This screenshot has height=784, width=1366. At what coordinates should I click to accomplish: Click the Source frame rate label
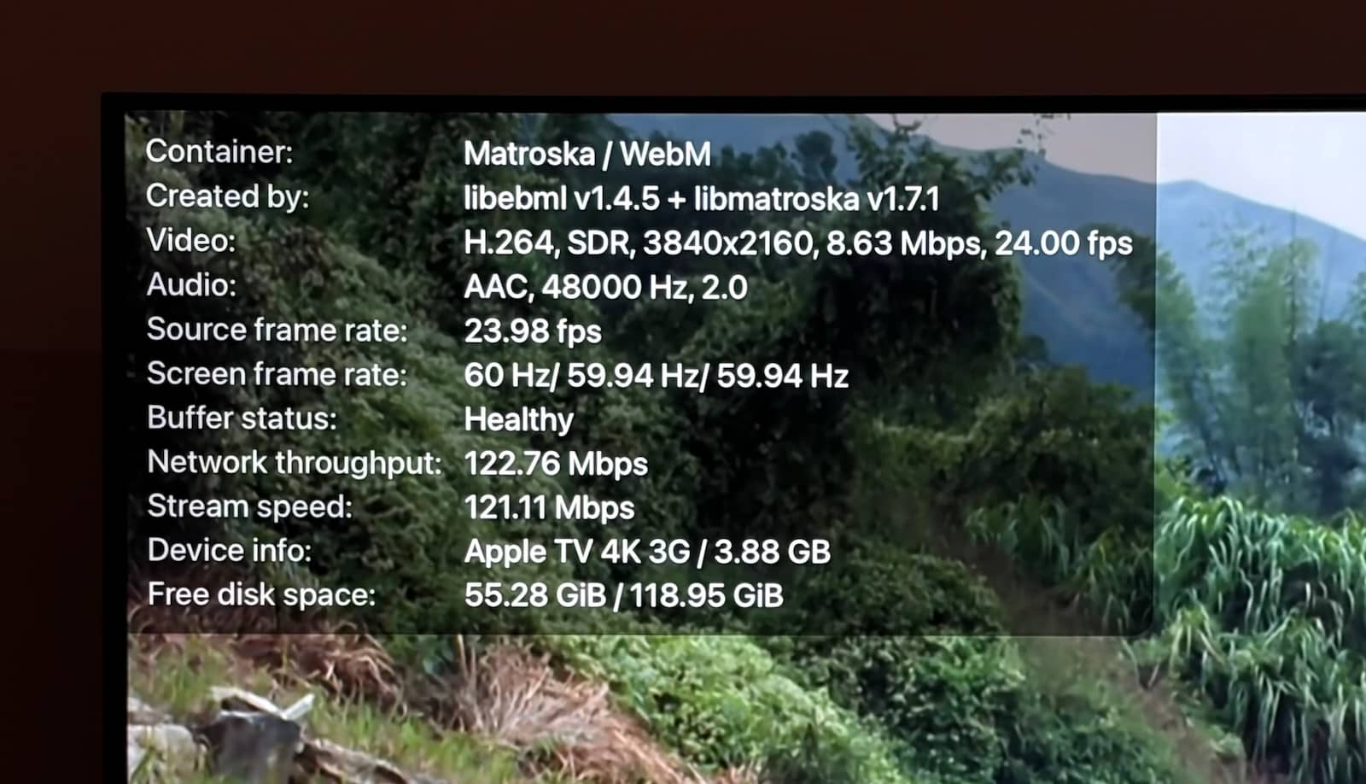pyautogui.click(x=277, y=330)
